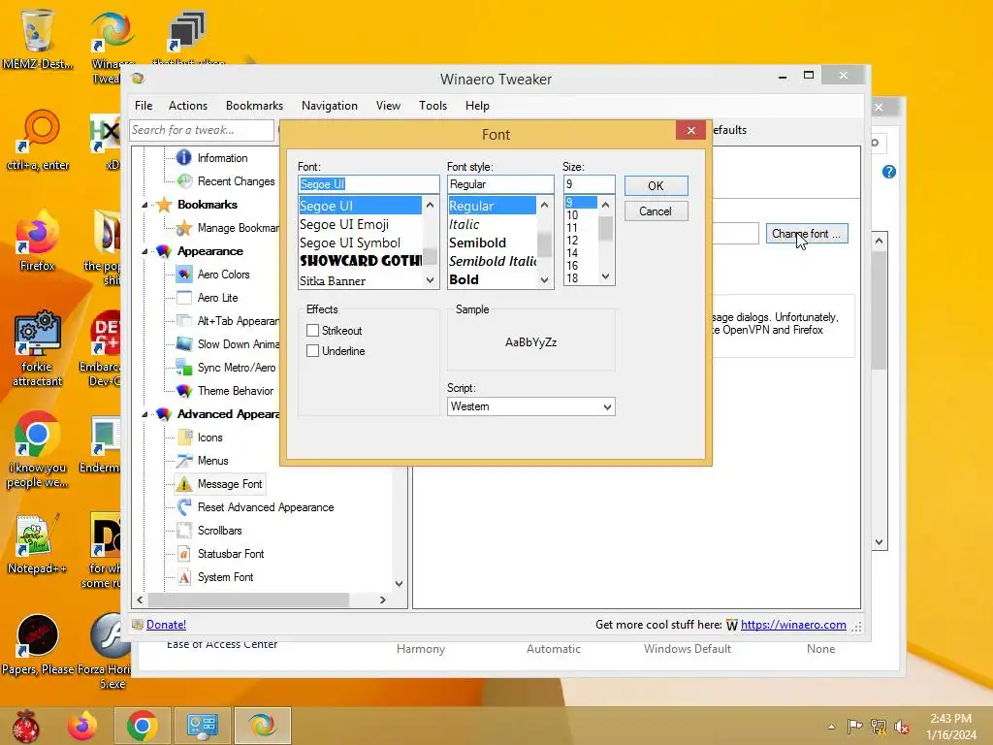Open the Script dropdown showing Western
Image resolution: width=993 pixels, height=745 pixels.
pos(530,406)
